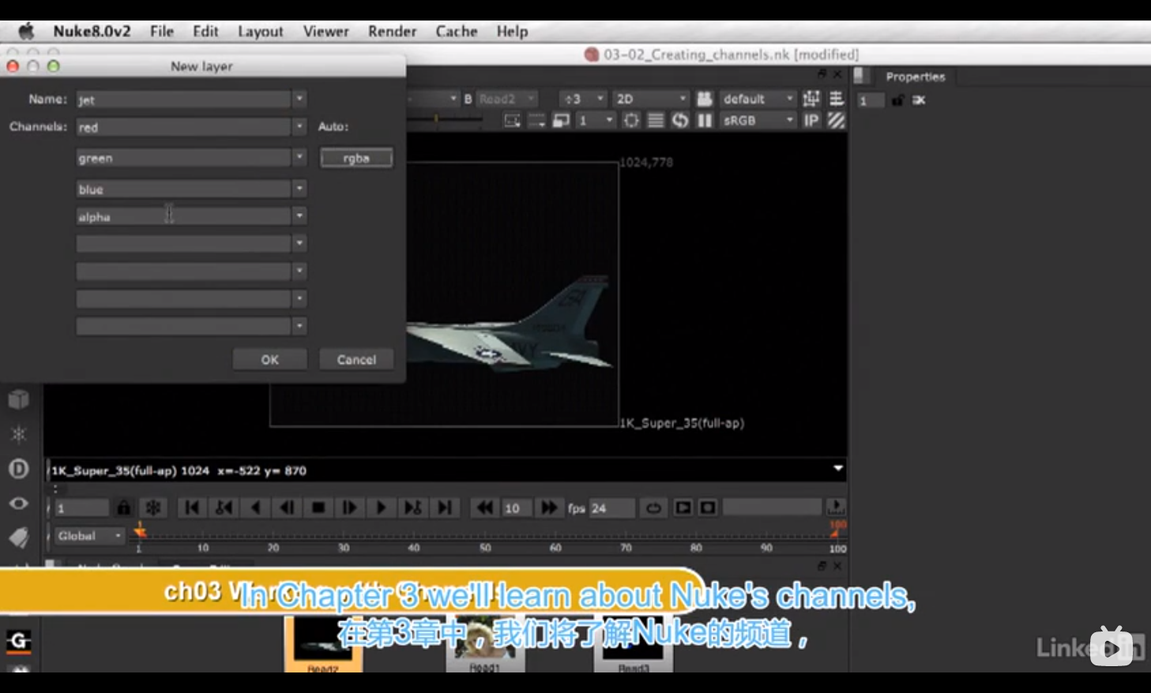Open the sRGB colorspace dropdown
Viewport: 1151px width, 693px height.
pos(758,121)
